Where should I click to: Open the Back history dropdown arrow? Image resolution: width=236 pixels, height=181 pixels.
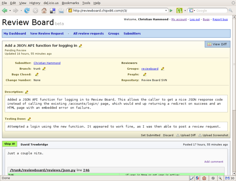[10, 11]
